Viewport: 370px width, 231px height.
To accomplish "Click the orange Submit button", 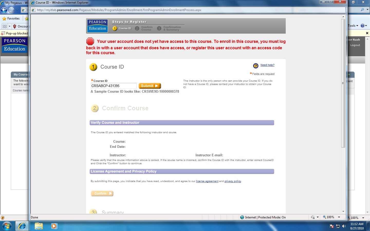I will 150,86.
